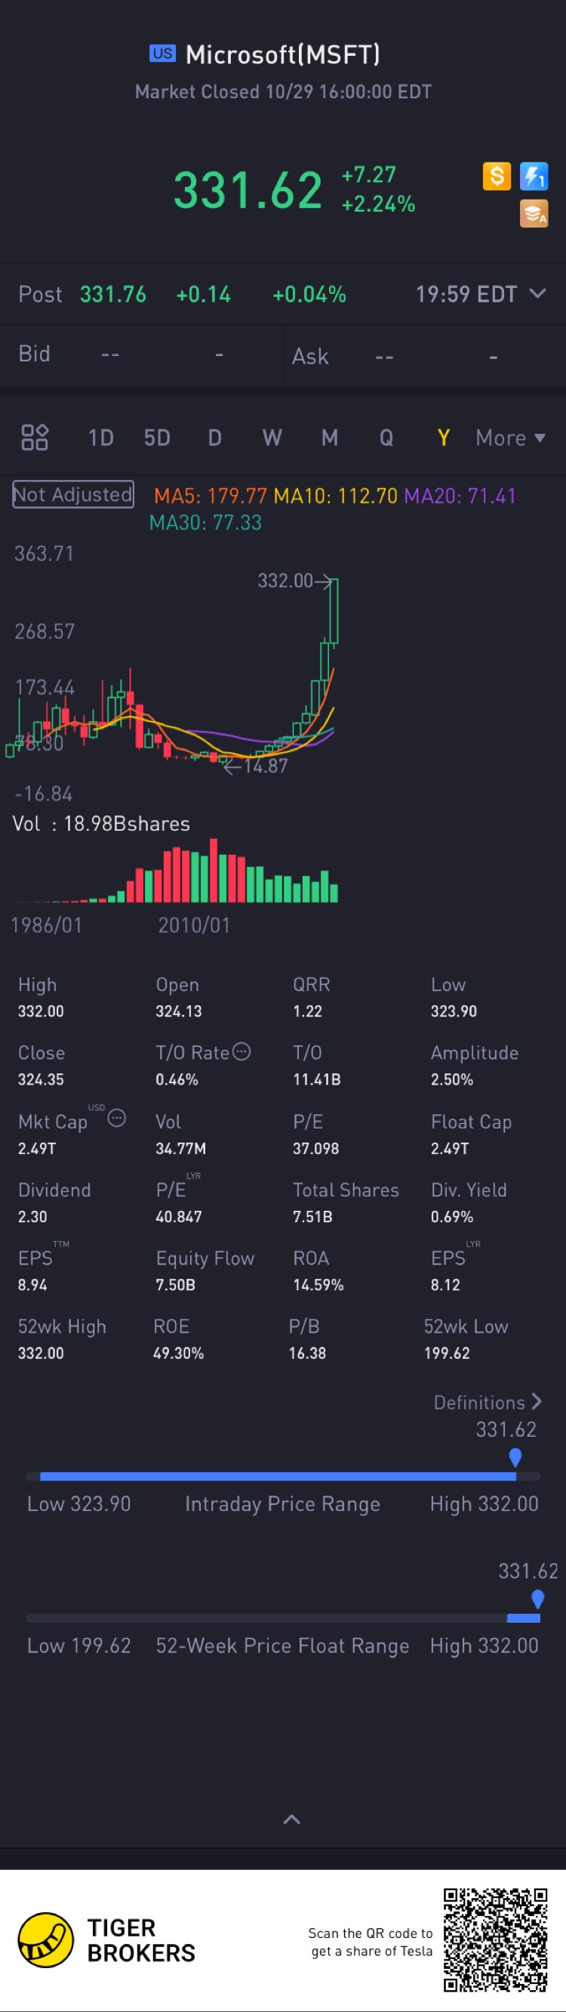Select the 5D chart tab

tap(157, 438)
